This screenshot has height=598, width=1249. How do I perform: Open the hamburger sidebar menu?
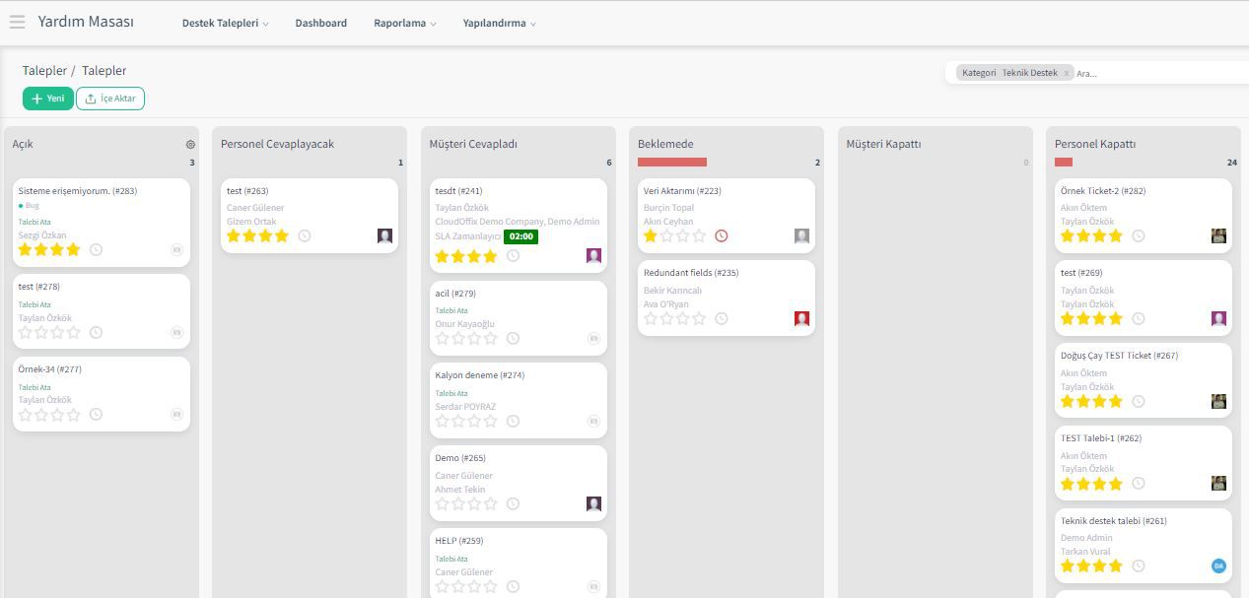pyautogui.click(x=17, y=22)
